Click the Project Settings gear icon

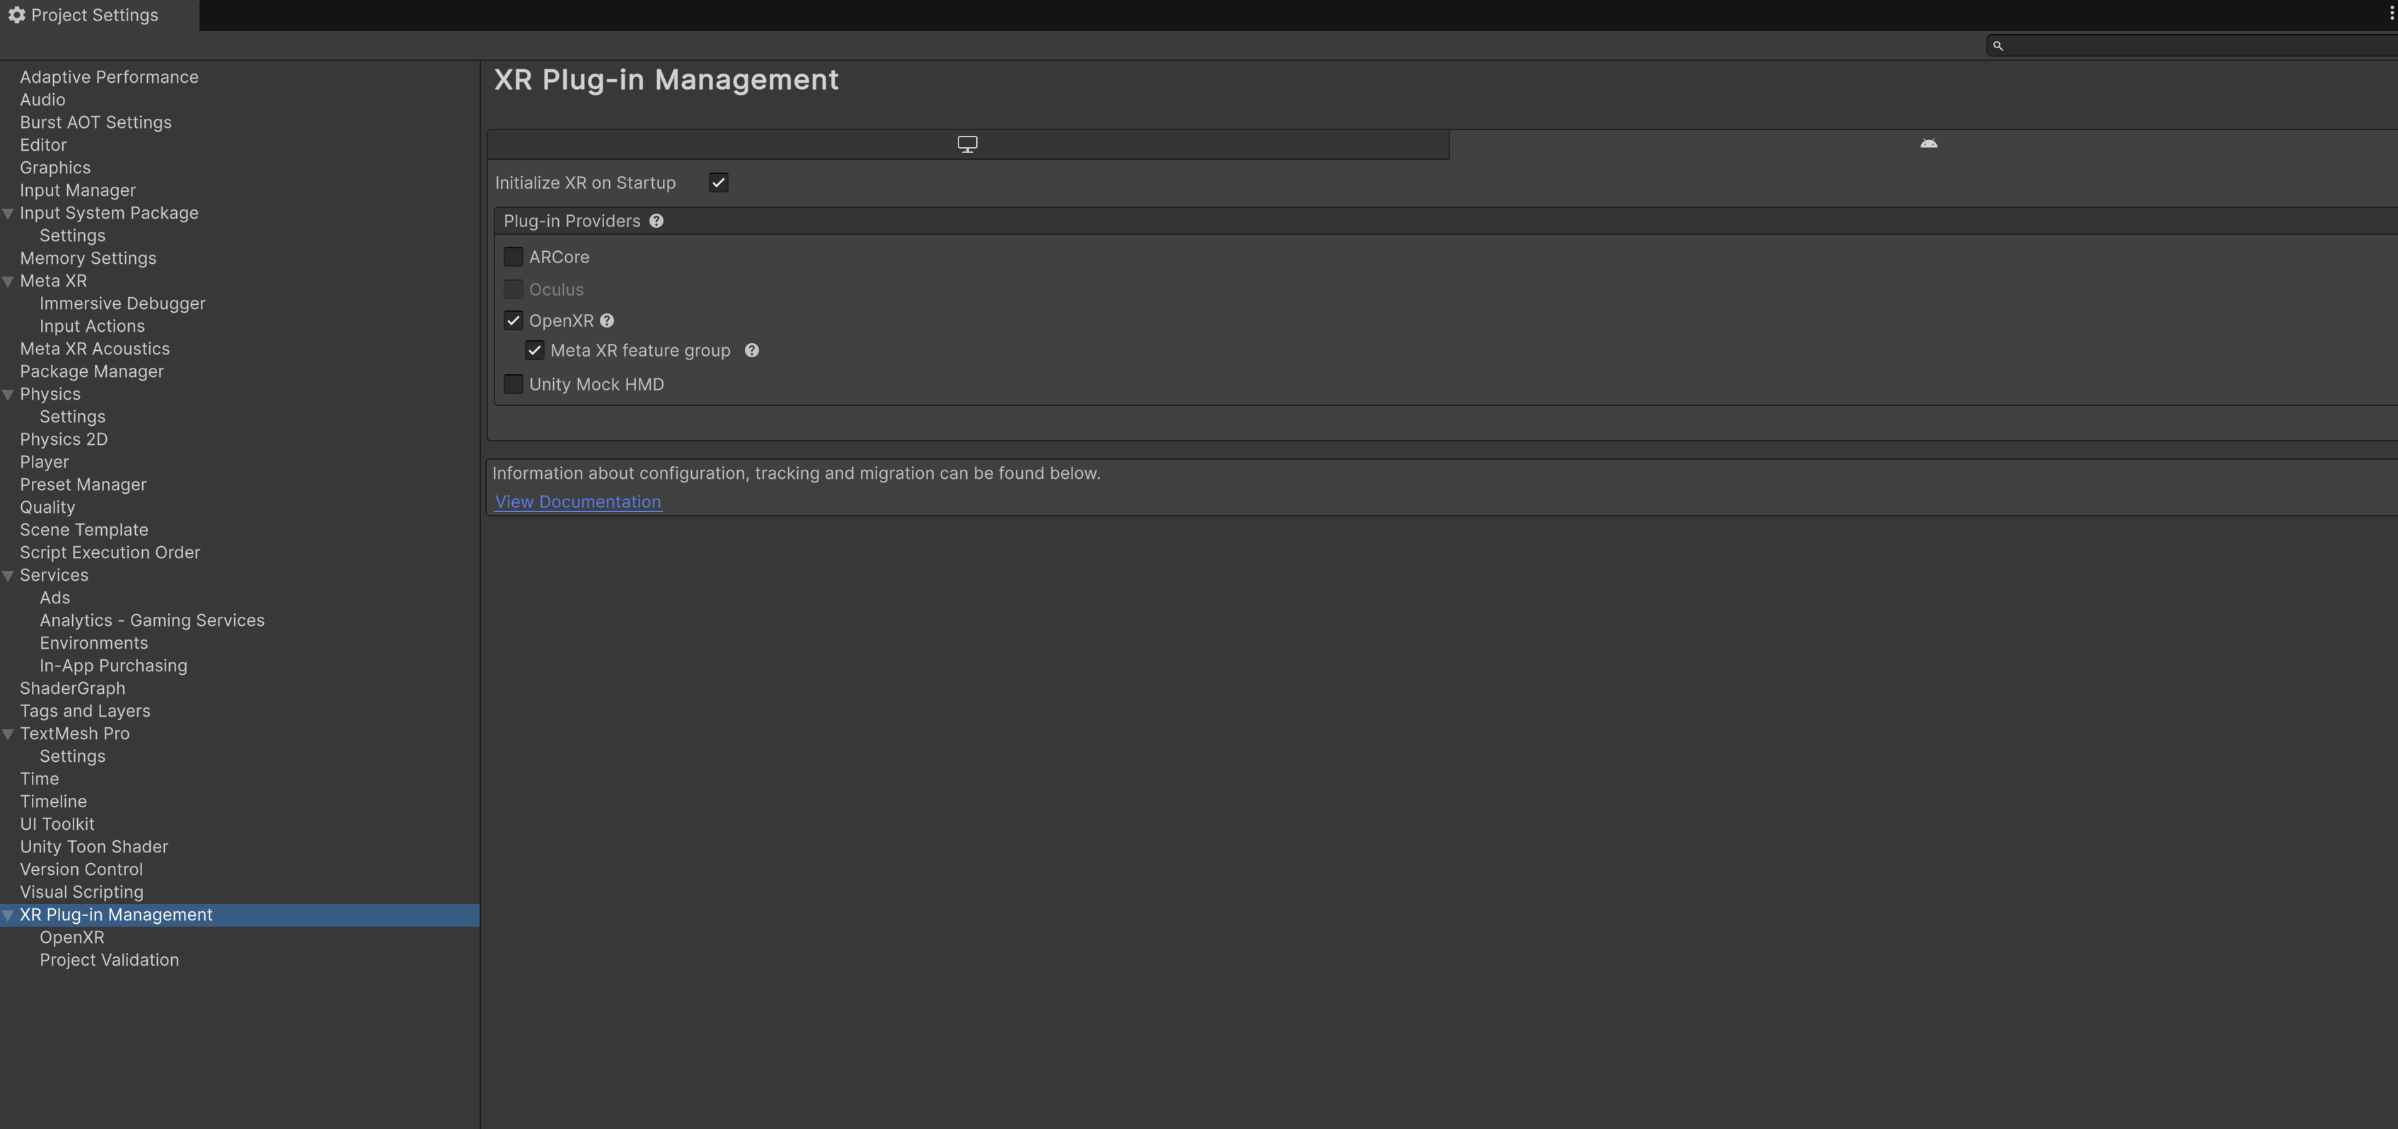click(x=17, y=15)
